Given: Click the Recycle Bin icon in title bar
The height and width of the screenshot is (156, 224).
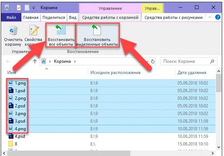Looking at the screenshot, I should tap(7, 7).
